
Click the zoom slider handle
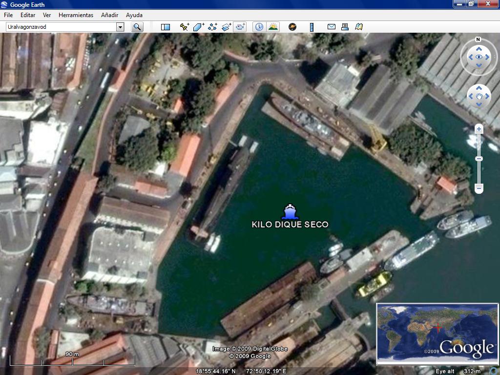coord(479,159)
